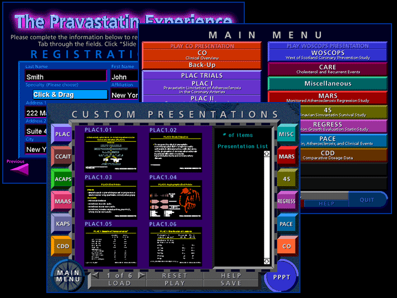Click the LOAD button
This screenshot has width=397, height=298.
point(120,283)
